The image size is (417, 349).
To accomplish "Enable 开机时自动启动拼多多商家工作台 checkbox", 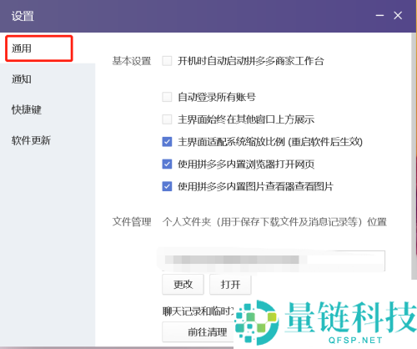I will pos(167,61).
